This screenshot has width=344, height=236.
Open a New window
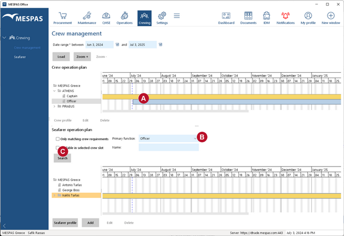tap(331, 18)
